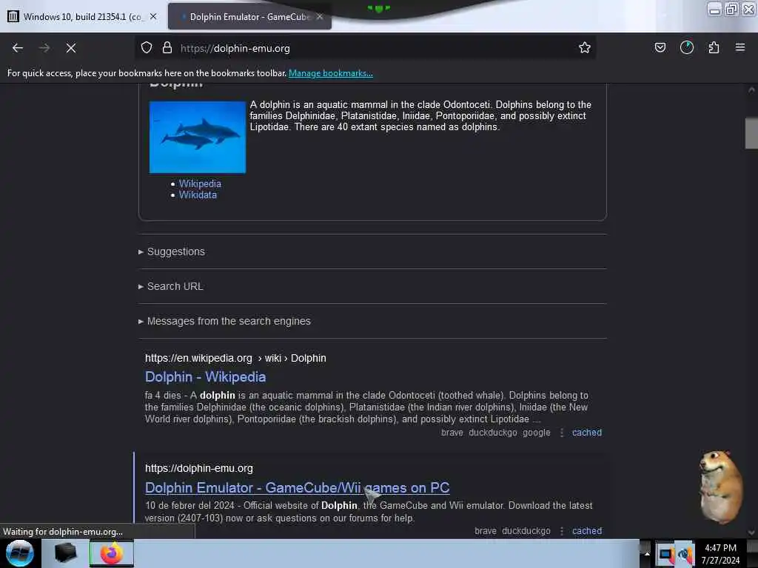Close the Windows 10 build tab
The height and width of the screenshot is (568, 758).
[153, 16]
